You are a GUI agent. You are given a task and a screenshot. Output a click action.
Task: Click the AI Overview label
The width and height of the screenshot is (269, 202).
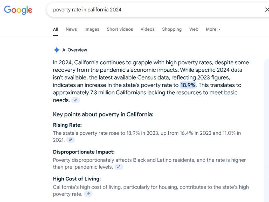pos(75,50)
